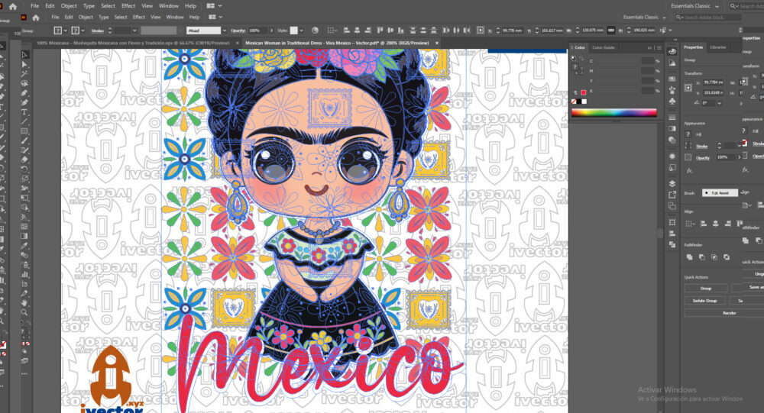Screen dimensions: 764x413
Task: Pick a color from the spectrum bar
Action: (x=614, y=112)
